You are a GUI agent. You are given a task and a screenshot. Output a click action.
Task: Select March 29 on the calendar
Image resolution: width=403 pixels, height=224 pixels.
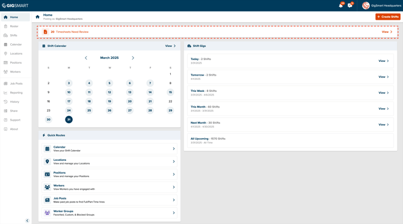tap(170, 110)
